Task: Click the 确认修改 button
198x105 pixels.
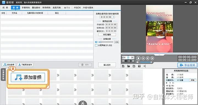Action: click(107, 65)
